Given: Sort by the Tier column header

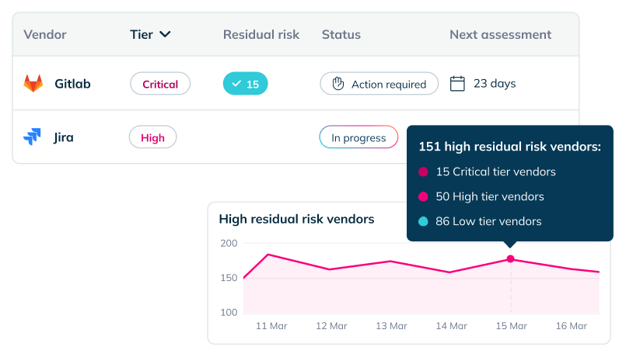Looking at the screenshot, I should (x=142, y=35).
